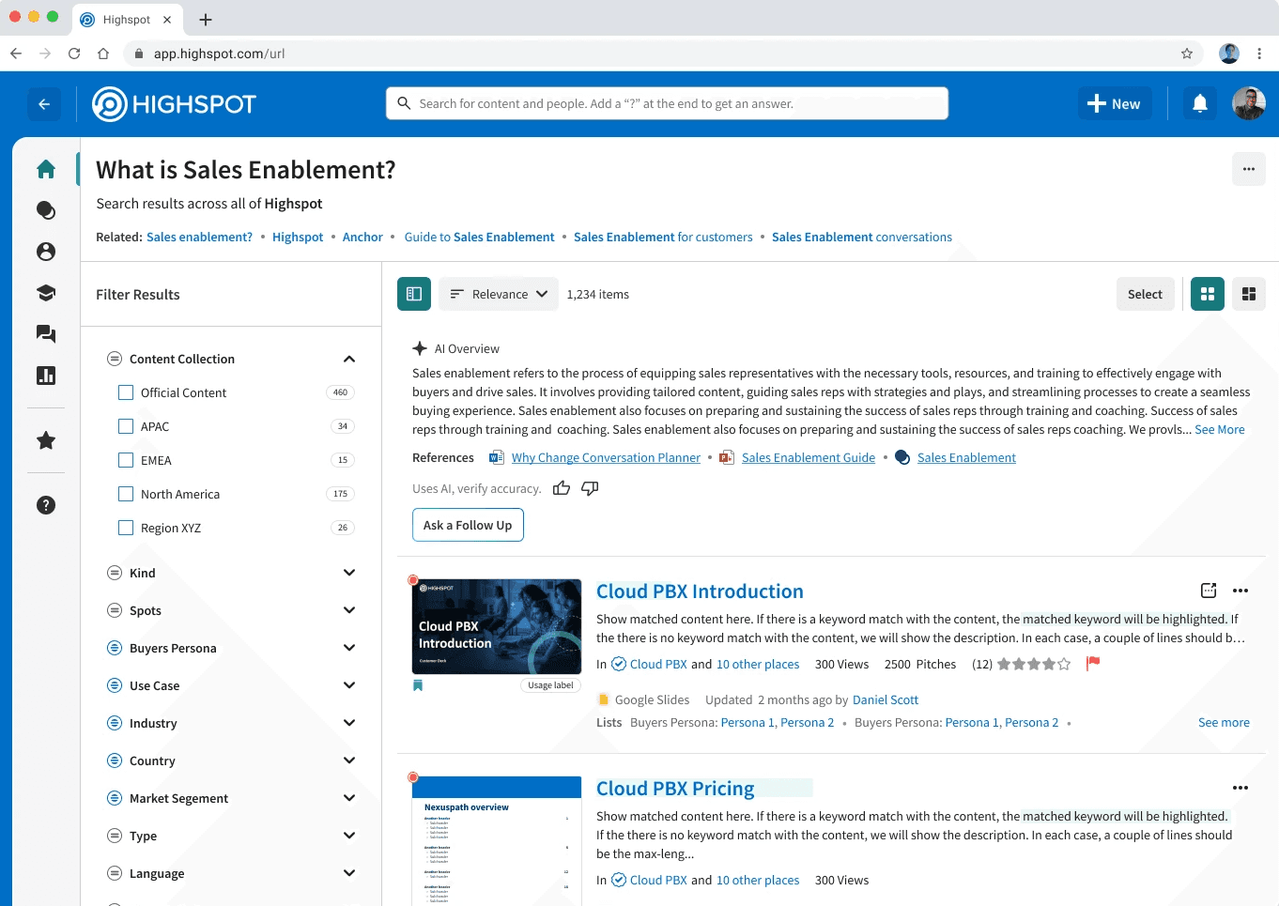Open related link Anchor
This screenshot has height=906, width=1279.
[x=362, y=238]
